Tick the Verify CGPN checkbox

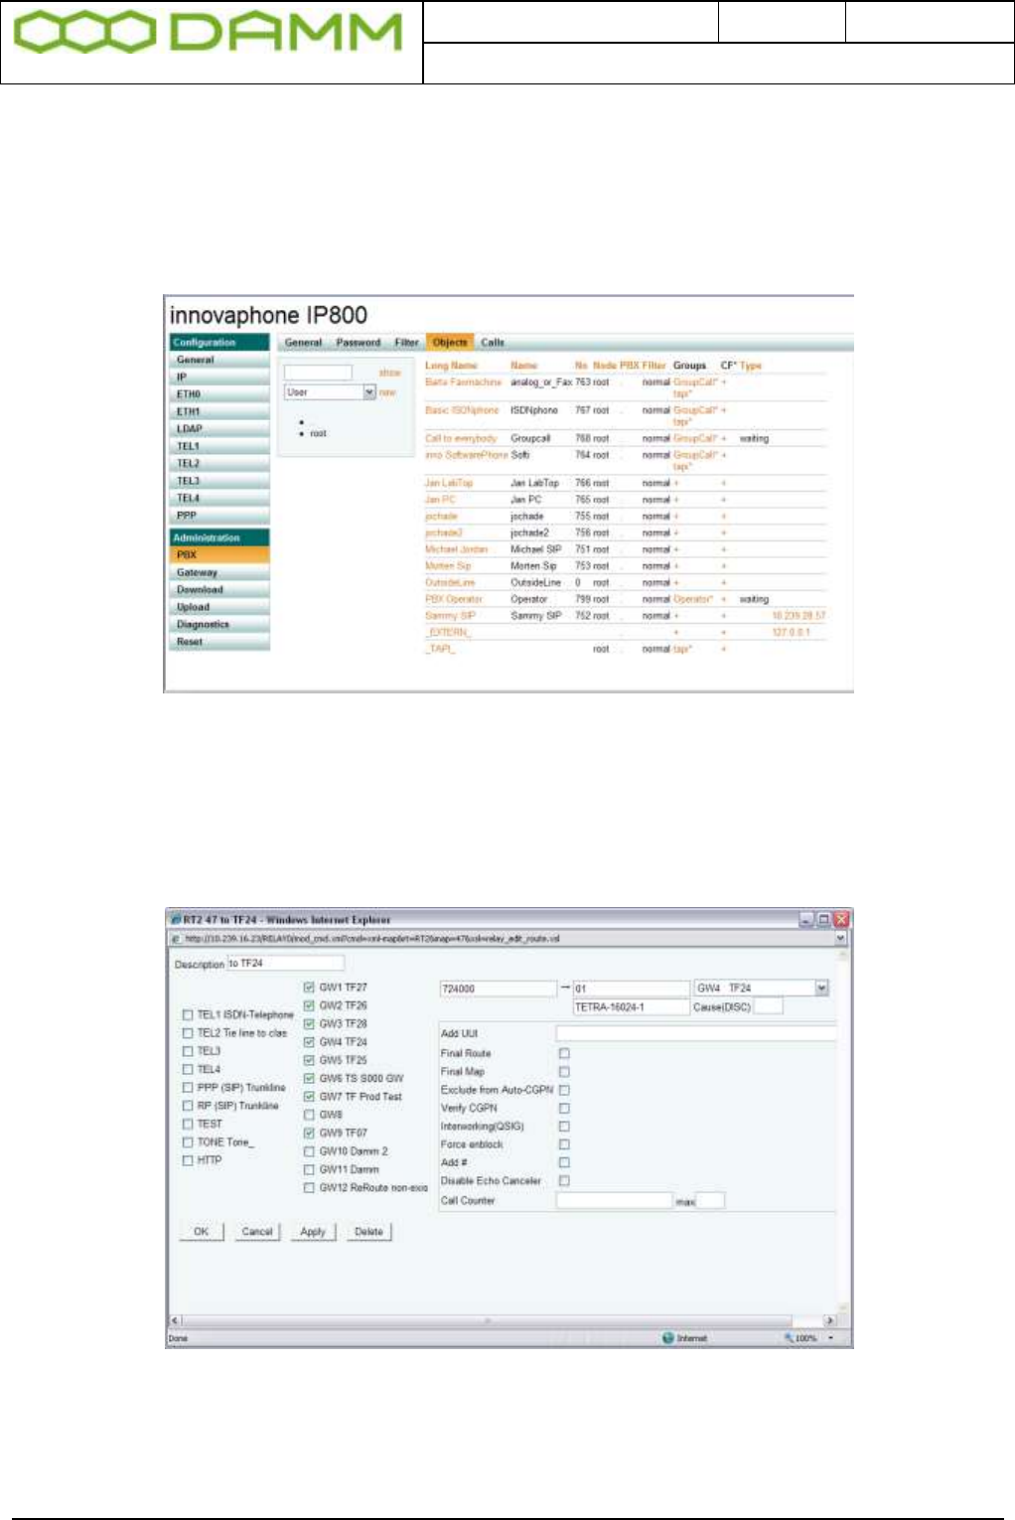pos(564,1108)
